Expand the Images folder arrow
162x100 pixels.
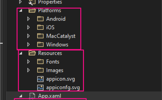28,70
